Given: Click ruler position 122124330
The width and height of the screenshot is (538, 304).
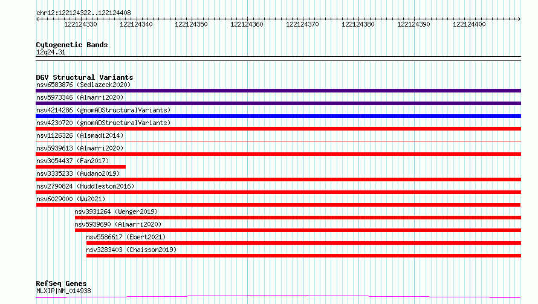Looking at the screenshot, I should 80,24.
